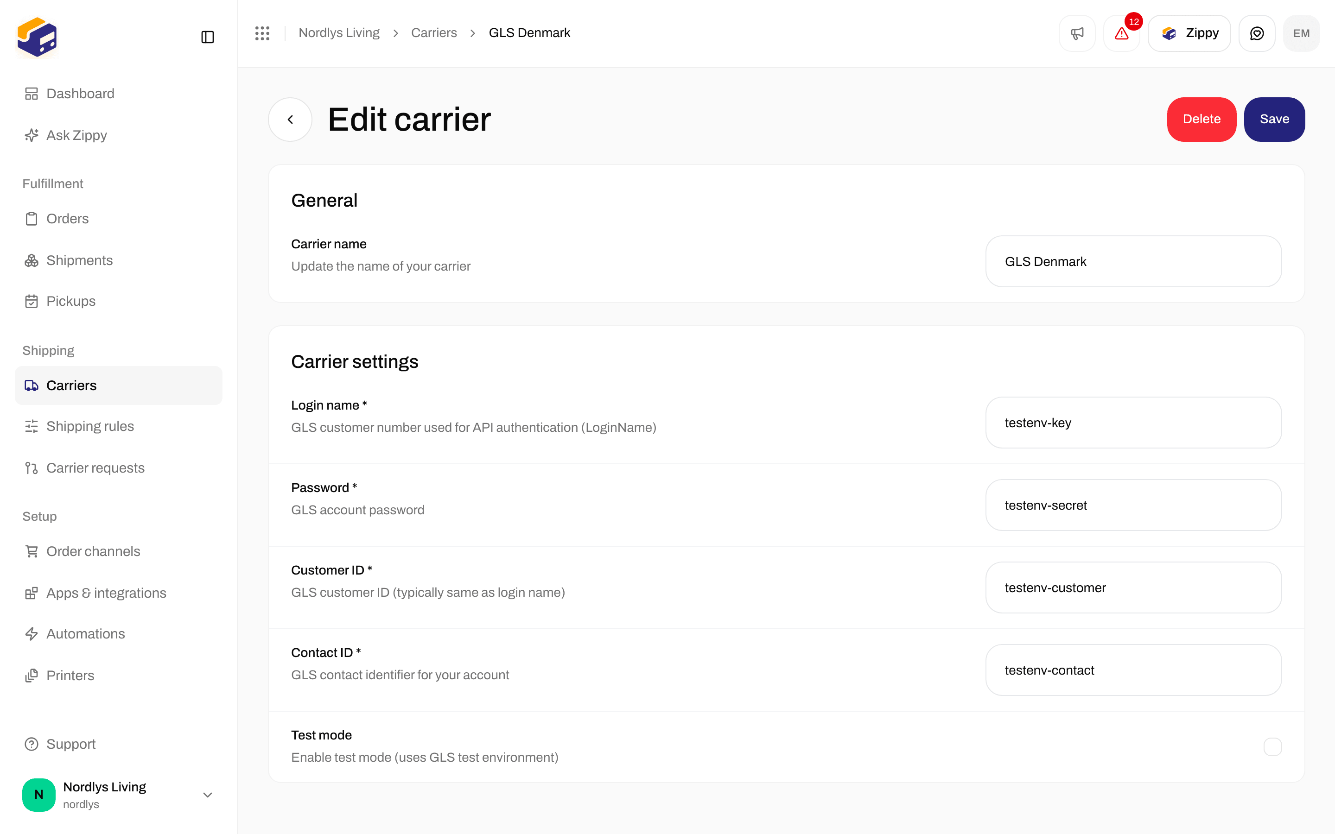Edit the Login name field
Image resolution: width=1335 pixels, height=834 pixels.
pyautogui.click(x=1133, y=423)
